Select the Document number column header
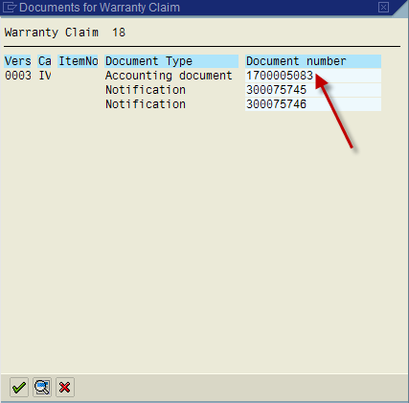 click(x=313, y=61)
